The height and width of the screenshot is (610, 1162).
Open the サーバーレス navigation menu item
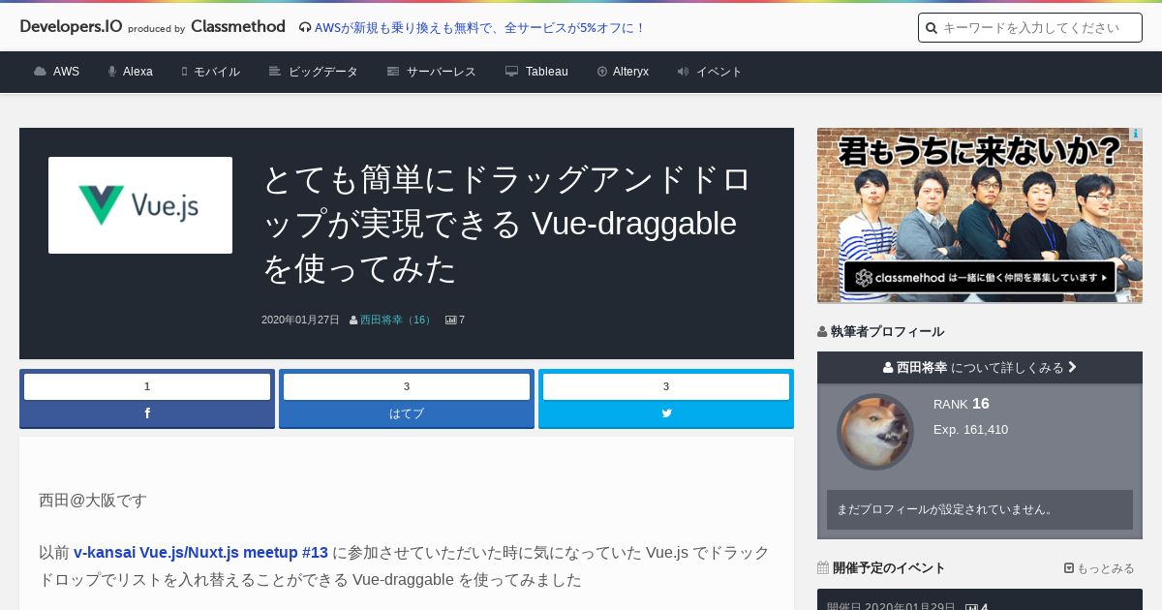[x=442, y=72]
